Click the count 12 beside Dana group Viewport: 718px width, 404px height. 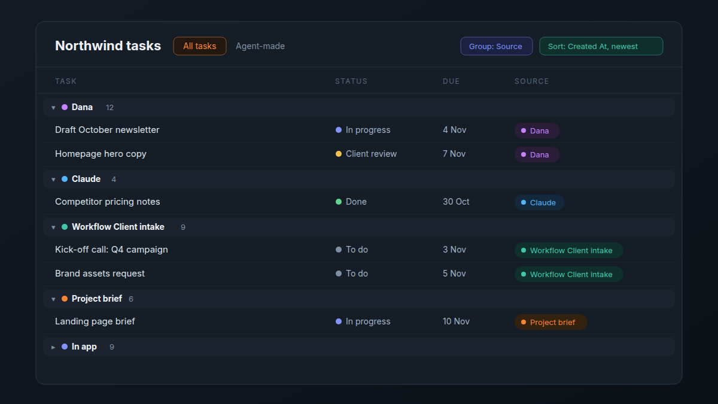(x=109, y=108)
